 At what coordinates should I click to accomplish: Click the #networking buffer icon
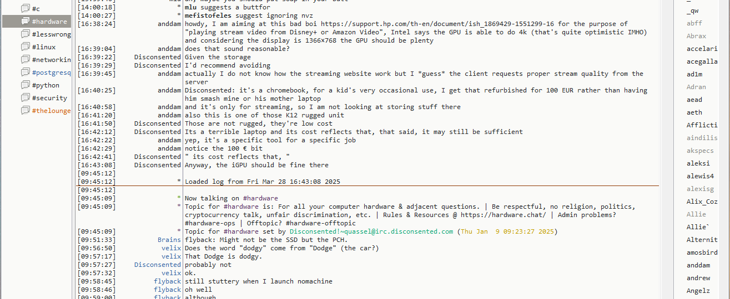click(x=25, y=59)
